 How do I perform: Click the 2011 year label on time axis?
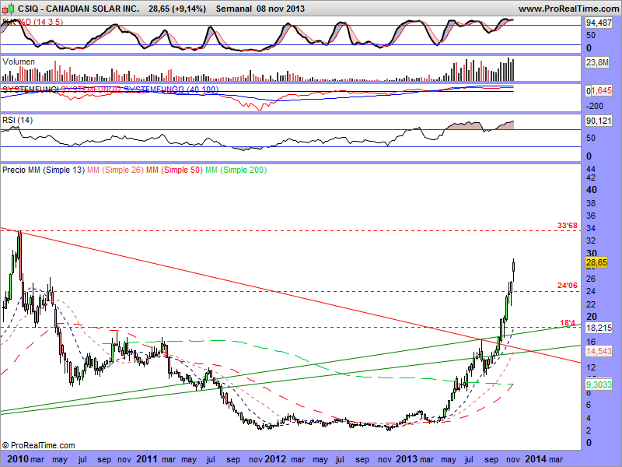coord(147,459)
